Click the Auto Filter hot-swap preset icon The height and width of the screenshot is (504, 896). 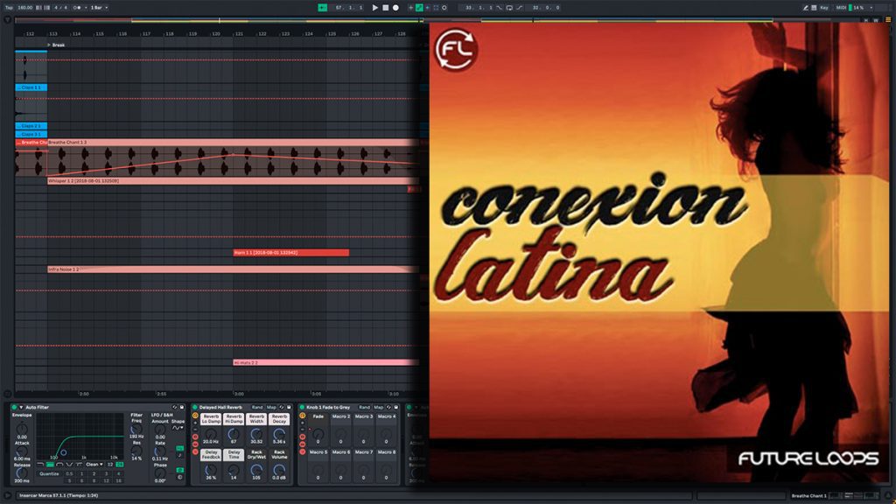[175, 408]
